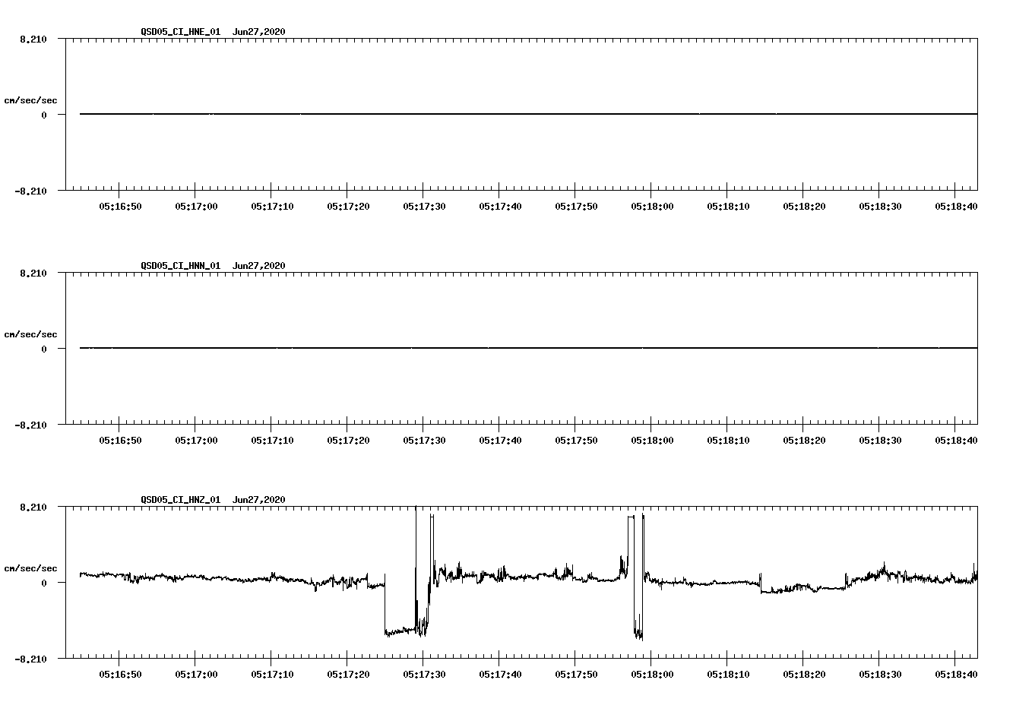Click the 8.210 axis label on HNN plot
This screenshot has height=702, width=1032.
pos(33,274)
